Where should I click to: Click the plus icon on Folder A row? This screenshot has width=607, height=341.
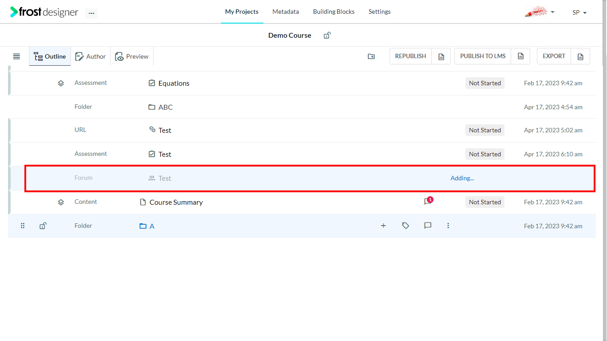coord(383,226)
